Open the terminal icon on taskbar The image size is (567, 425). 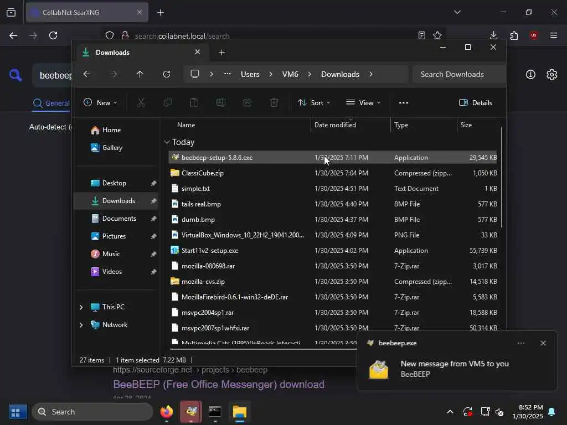(x=215, y=412)
